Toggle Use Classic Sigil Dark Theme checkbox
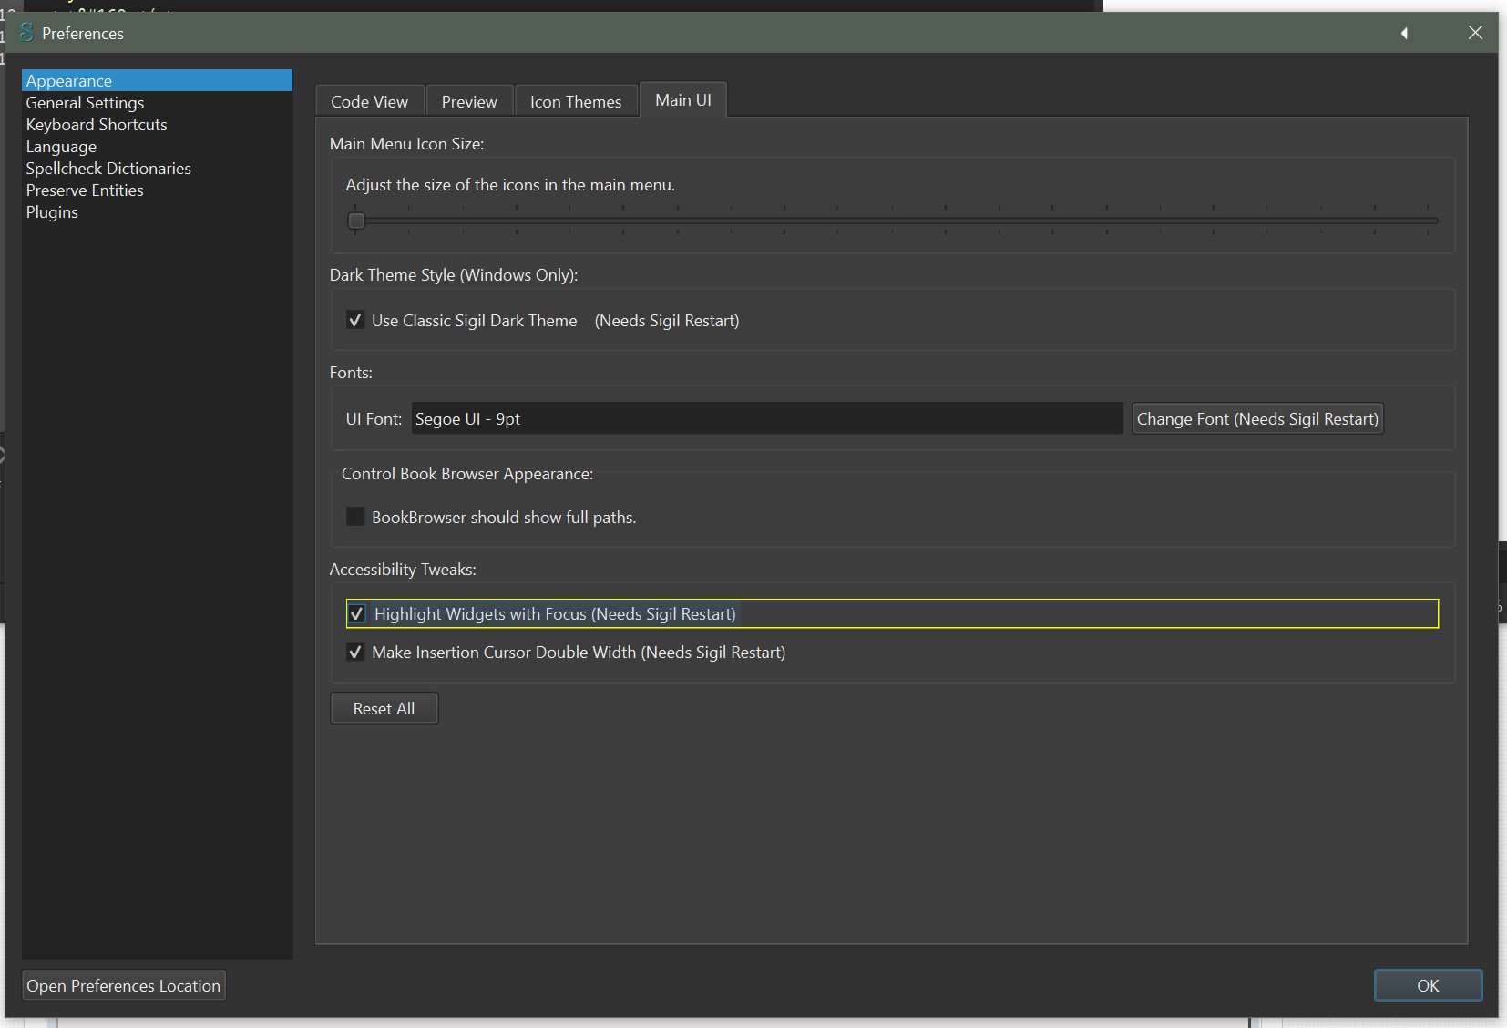The height and width of the screenshot is (1028, 1507). pyautogui.click(x=355, y=321)
